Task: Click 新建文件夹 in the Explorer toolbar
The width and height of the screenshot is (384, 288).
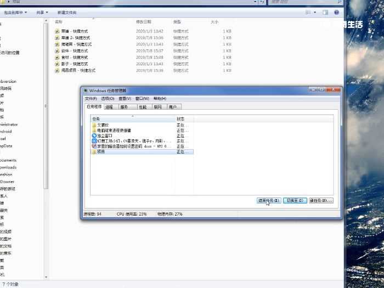Action: [x=67, y=12]
